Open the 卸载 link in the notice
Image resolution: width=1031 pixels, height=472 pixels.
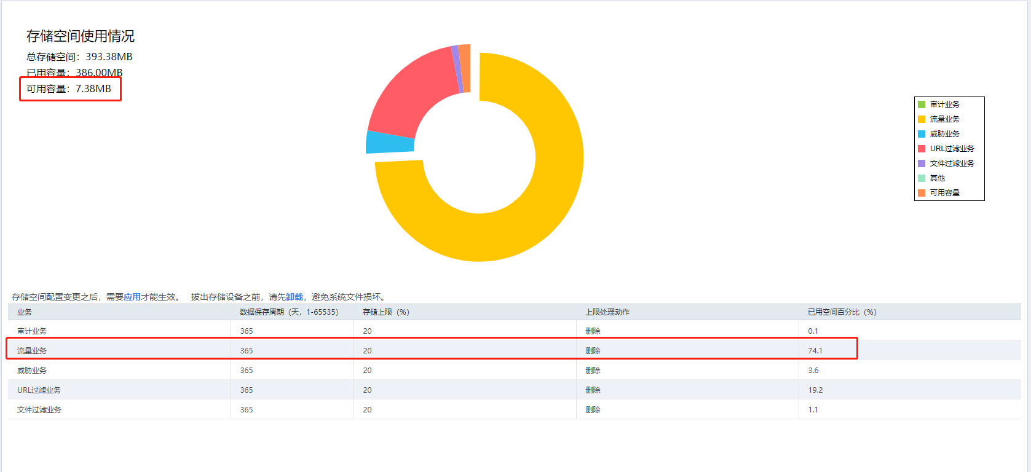click(294, 297)
